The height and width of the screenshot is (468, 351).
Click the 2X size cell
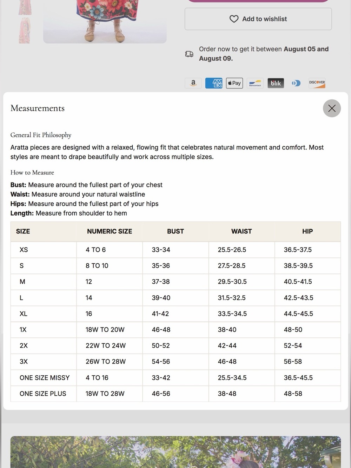(44, 346)
